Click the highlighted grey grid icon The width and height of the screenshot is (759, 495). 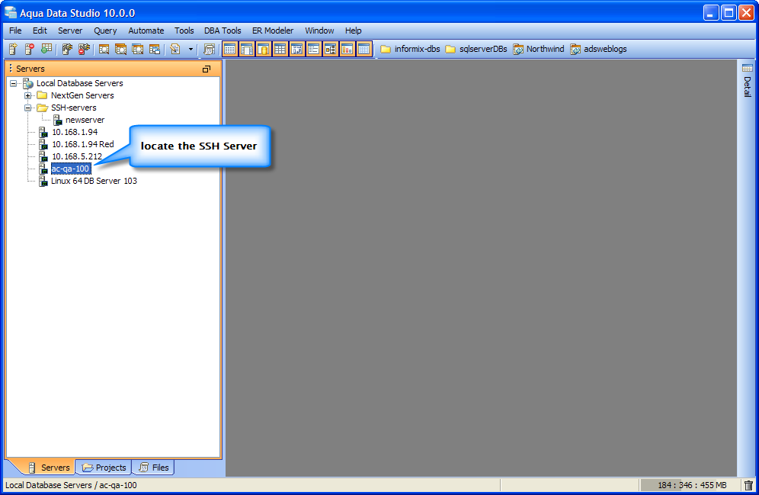click(x=280, y=49)
